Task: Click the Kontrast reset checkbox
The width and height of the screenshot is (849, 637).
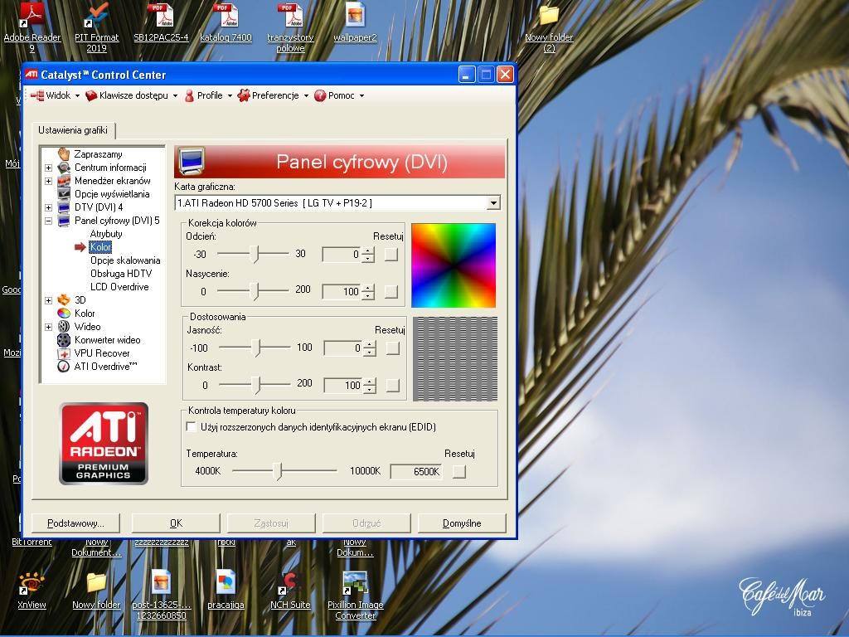Action: coord(393,385)
